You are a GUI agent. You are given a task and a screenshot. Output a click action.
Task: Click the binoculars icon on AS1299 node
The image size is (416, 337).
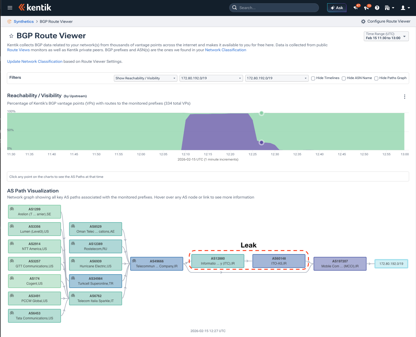pos(12,209)
